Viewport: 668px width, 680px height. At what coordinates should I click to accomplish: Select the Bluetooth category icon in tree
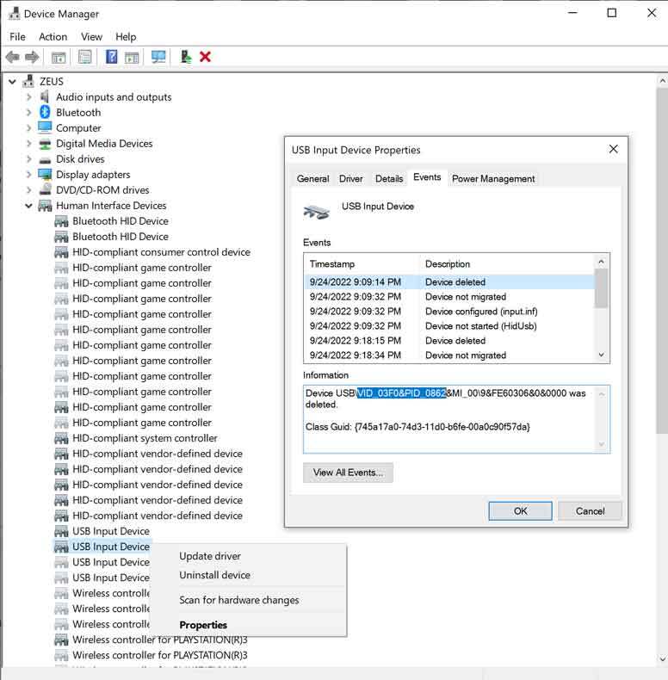pos(46,113)
